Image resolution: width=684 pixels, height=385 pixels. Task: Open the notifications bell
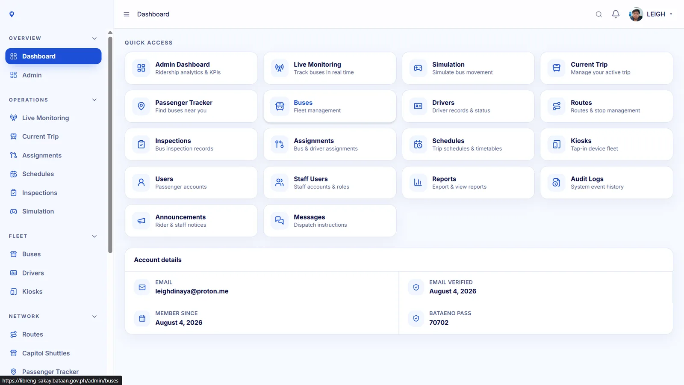tap(616, 14)
